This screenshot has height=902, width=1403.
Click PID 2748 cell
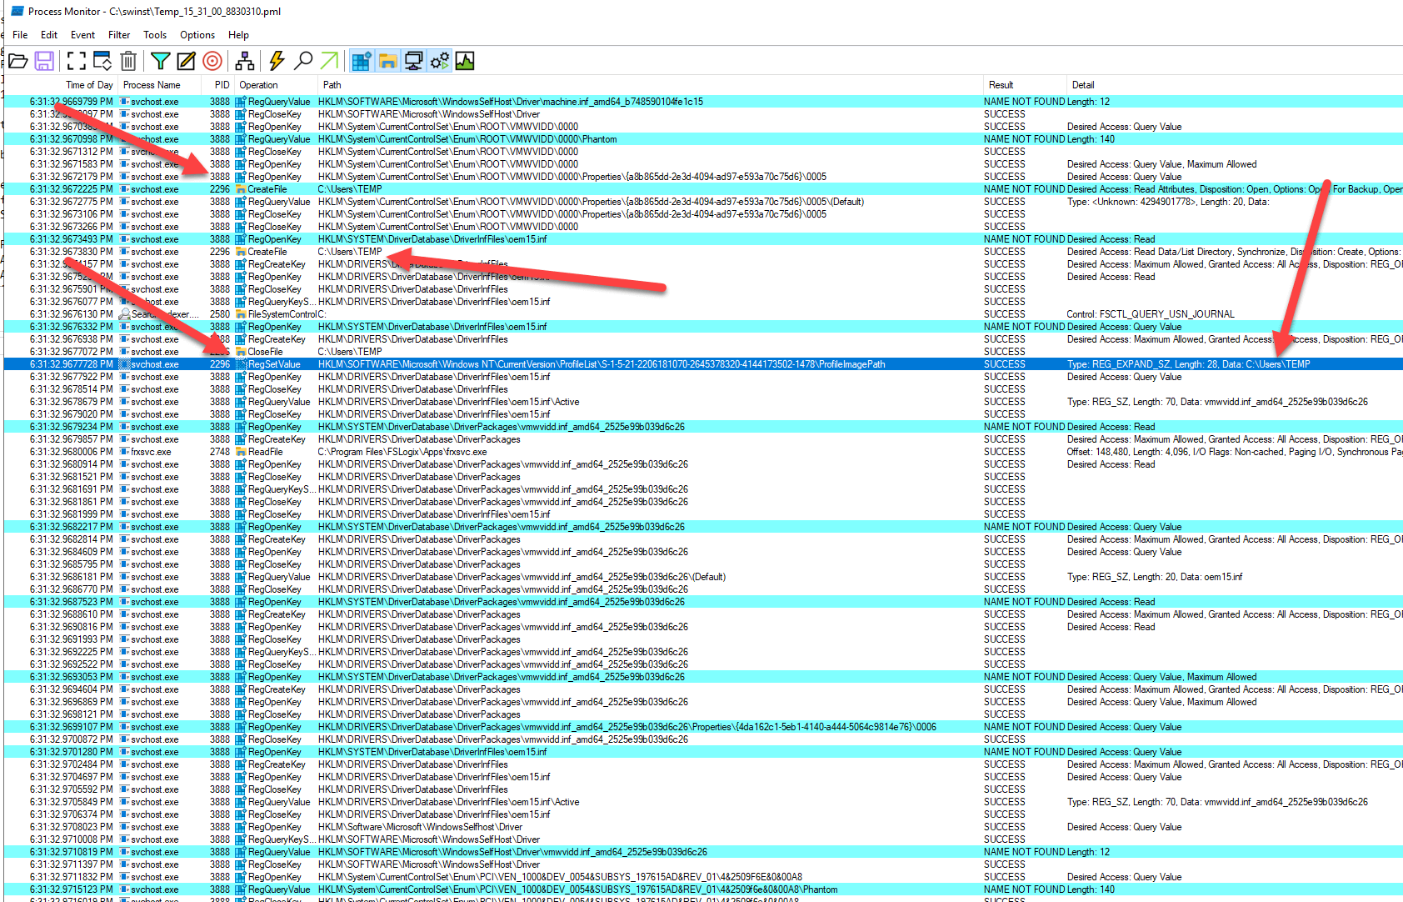coord(219,452)
